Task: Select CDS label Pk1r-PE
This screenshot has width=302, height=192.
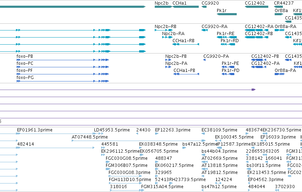Action: coord(230,63)
